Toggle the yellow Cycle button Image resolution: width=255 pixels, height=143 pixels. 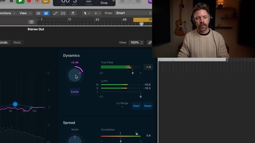(x=46, y=2)
